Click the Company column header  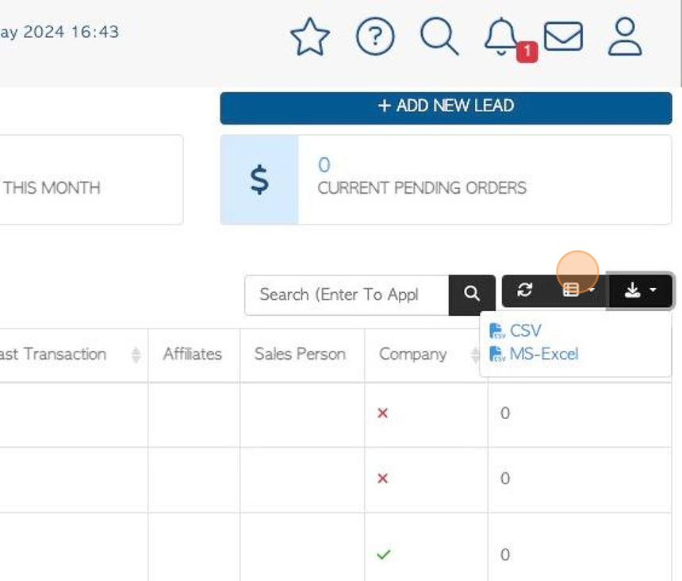[x=412, y=354]
